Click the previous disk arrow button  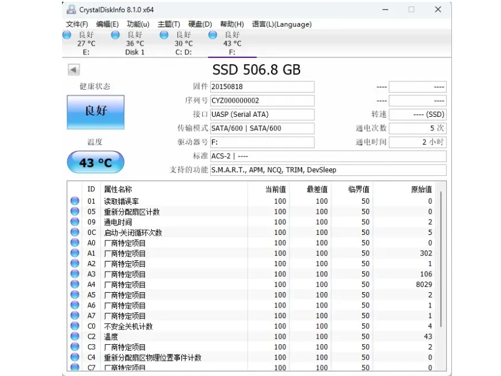tap(74, 70)
